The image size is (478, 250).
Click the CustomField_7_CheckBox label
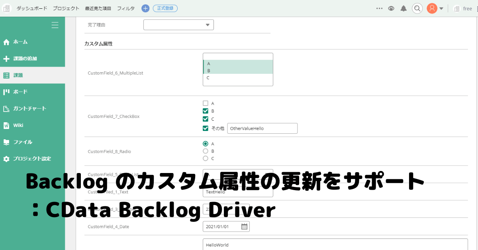(114, 117)
